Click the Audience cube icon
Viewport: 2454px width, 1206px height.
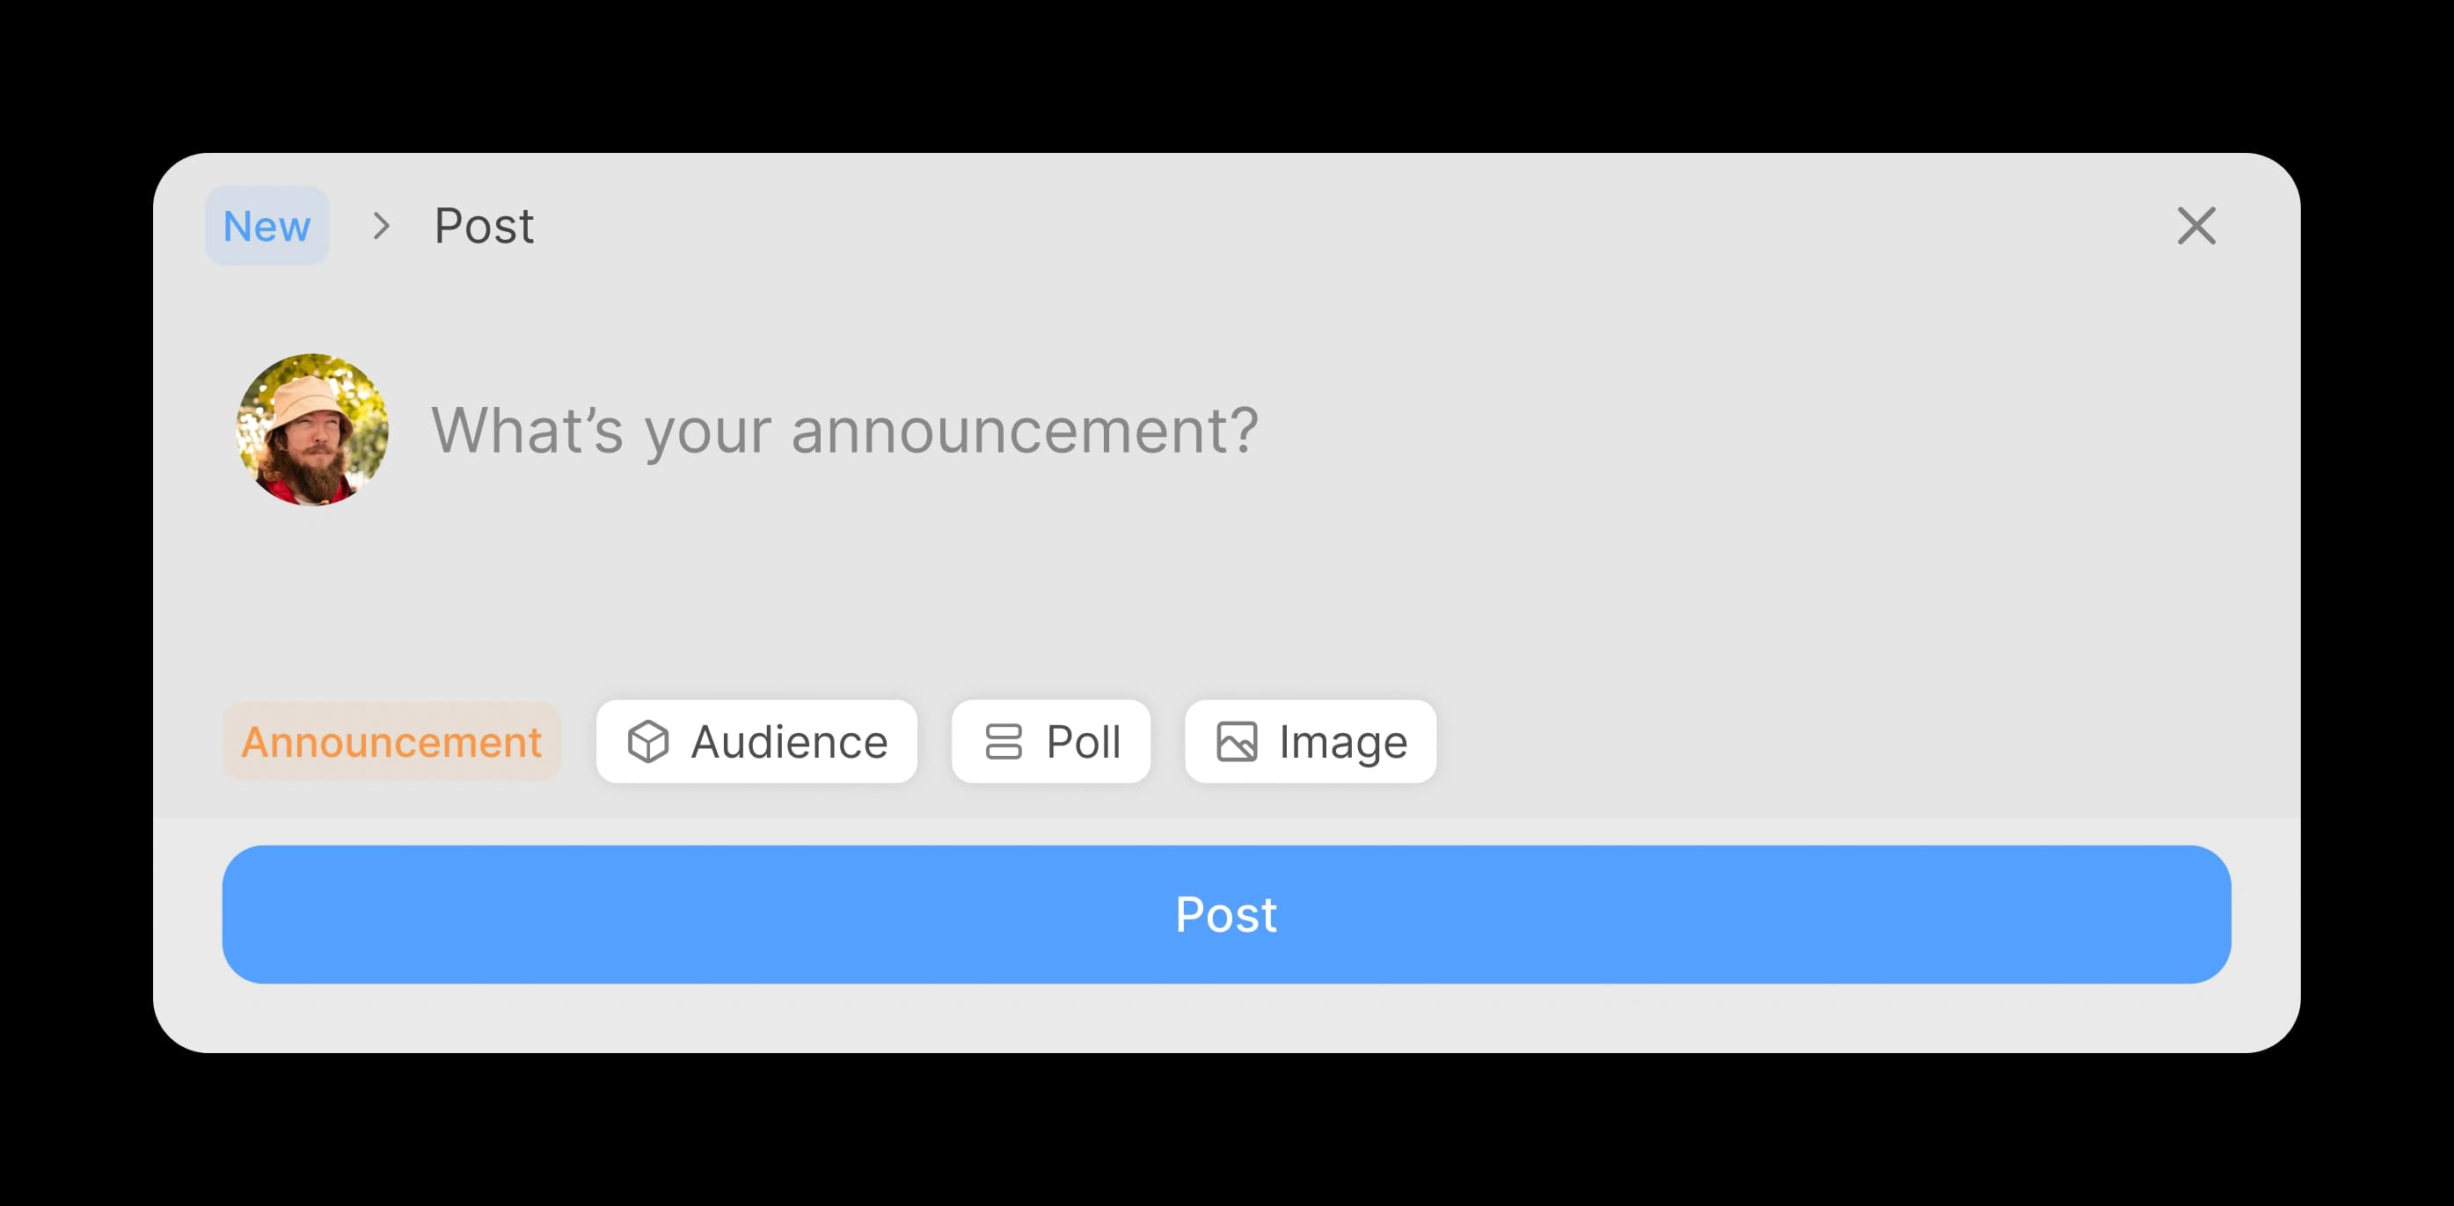(x=650, y=742)
